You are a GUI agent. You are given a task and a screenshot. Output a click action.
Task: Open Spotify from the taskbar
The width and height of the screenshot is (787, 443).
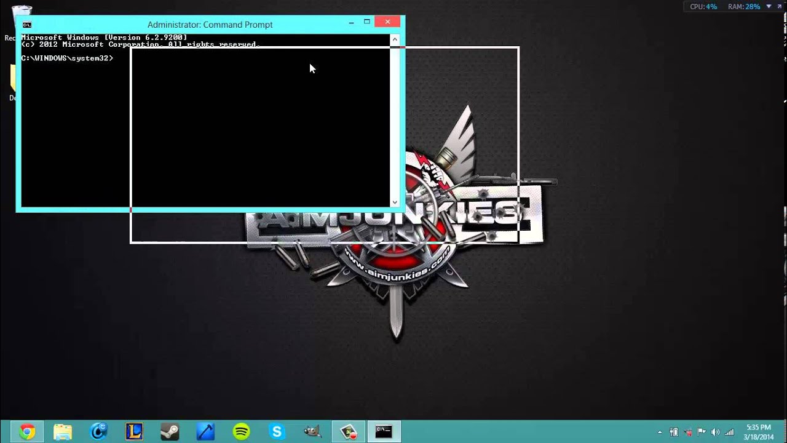coord(241,432)
